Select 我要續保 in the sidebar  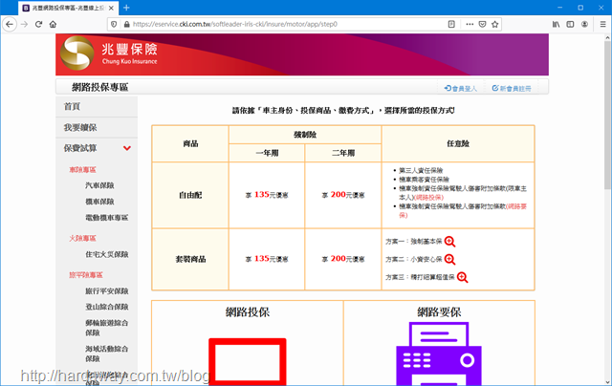(97, 127)
